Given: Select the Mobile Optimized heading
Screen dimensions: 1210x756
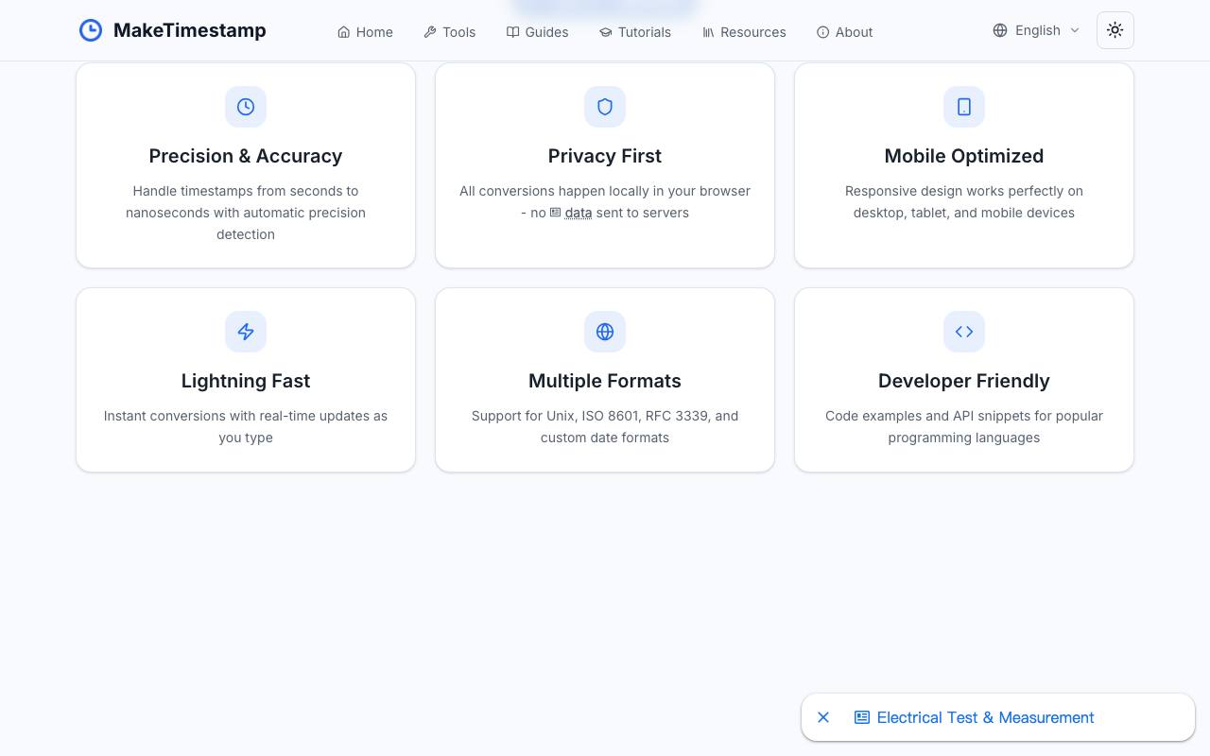Looking at the screenshot, I should 964,156.
